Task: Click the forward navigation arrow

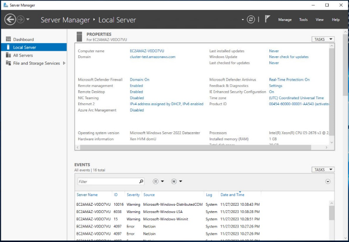Action: click(21, 19)
